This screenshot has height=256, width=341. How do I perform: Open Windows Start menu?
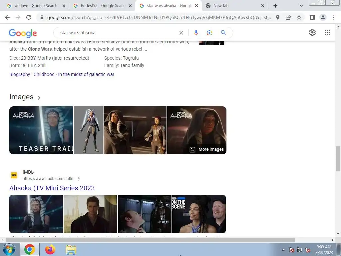[9, 250]
